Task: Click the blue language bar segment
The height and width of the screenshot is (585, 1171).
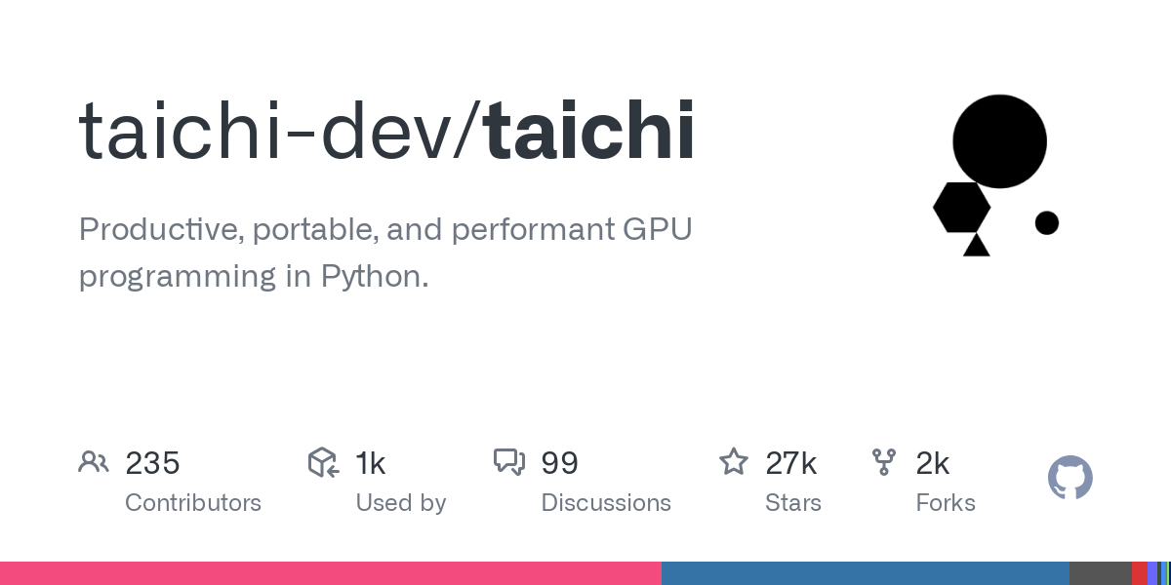Action: pos(865,573)
